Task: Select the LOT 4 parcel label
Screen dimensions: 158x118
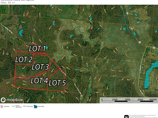Action: 39,81
